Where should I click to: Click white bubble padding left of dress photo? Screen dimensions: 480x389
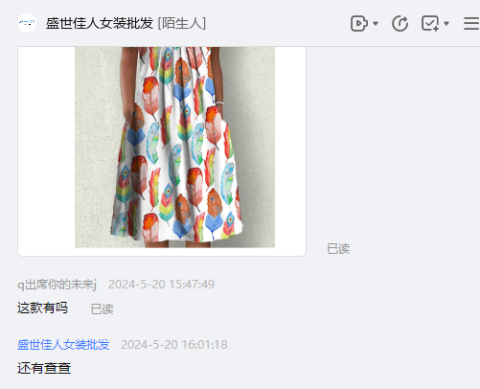pyautogui.click(x=46, y=148)
